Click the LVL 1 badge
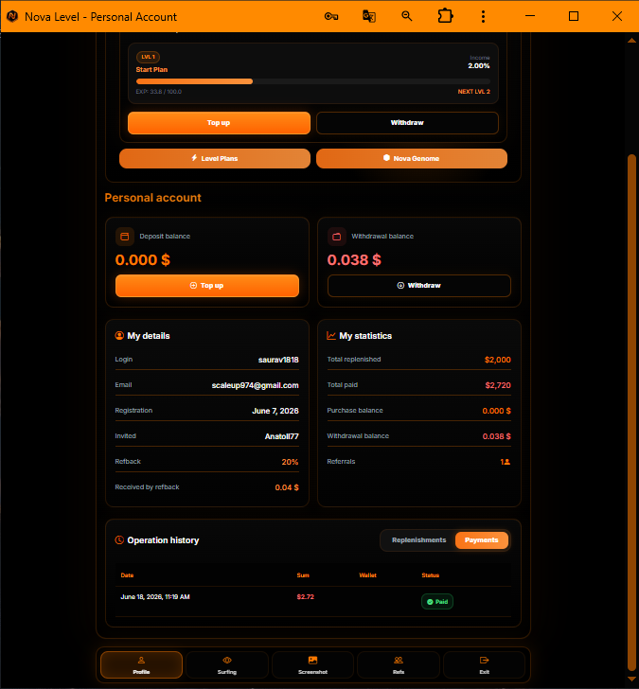Screen dimensions: 639x689 pos(148,57)
